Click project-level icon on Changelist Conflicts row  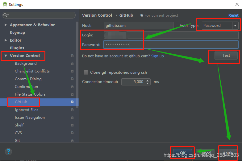click(x=72, y=71)
